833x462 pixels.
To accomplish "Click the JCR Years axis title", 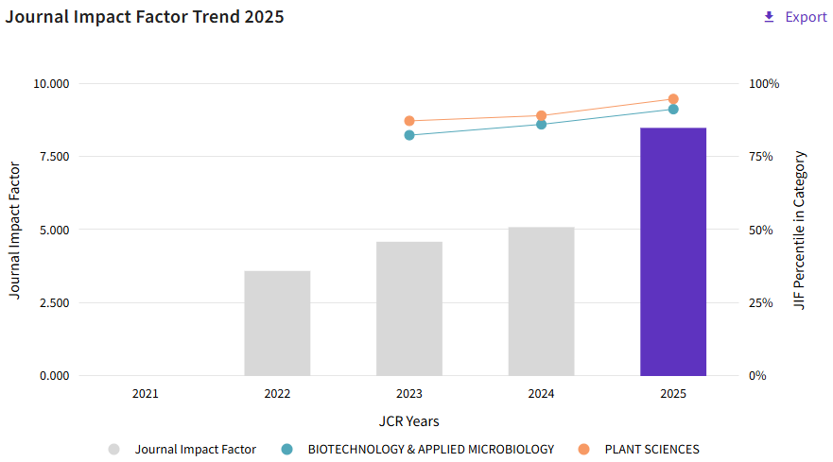I will [409, 421].
